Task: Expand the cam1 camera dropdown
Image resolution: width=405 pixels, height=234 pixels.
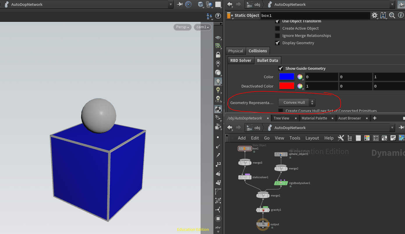Action: click(203, 27)
